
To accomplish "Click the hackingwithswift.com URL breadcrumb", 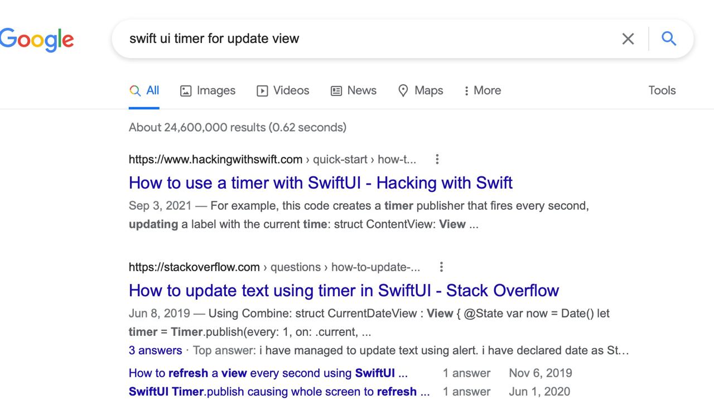I will click(x=272, y=160).
